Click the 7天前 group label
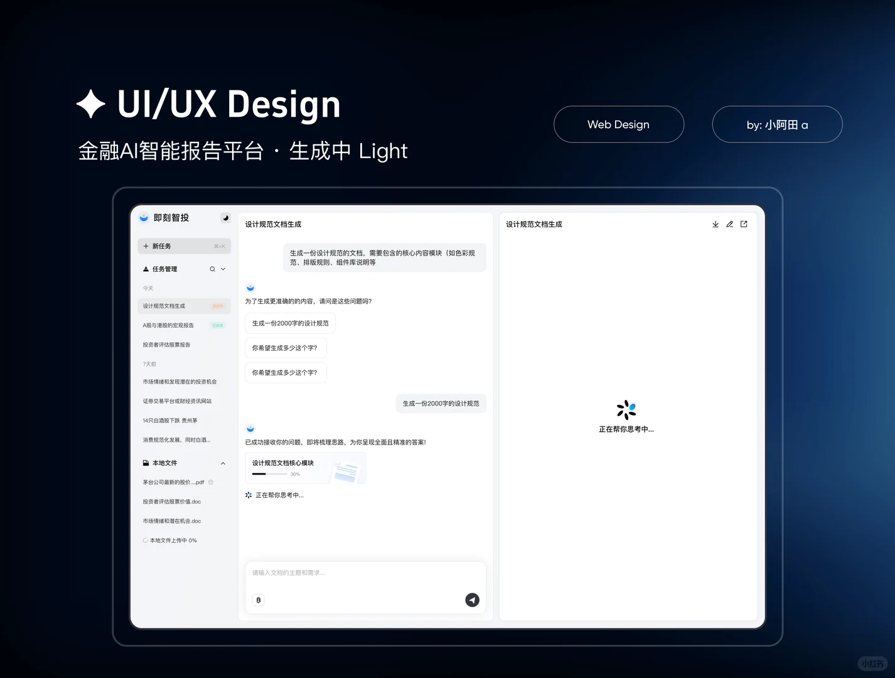 click(149, 364)
